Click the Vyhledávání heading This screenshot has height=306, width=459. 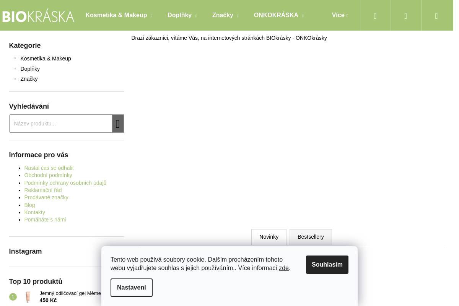[x=29, y=106]
